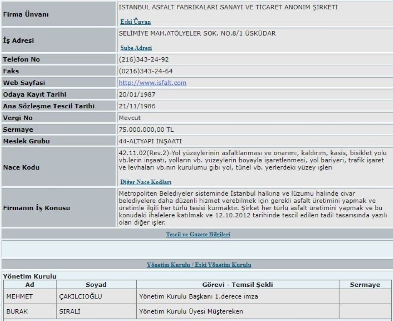The image size is (393, 321).
Task: Click the Görevi - Temsil Şekli column header
Action: [x=237, y=285]
